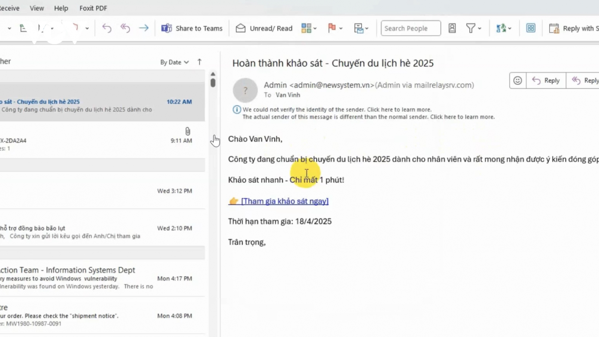Open the View menu
The image size is (599, 337).
[x=37, y=8]
